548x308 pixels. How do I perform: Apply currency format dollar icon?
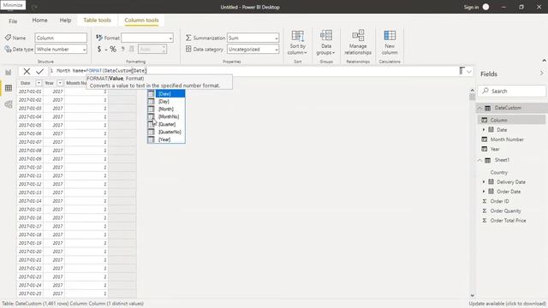[x=99, y=50]
